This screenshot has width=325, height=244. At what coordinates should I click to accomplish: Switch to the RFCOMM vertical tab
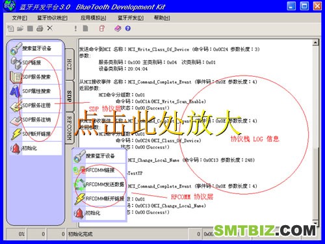tap(69, 128)
